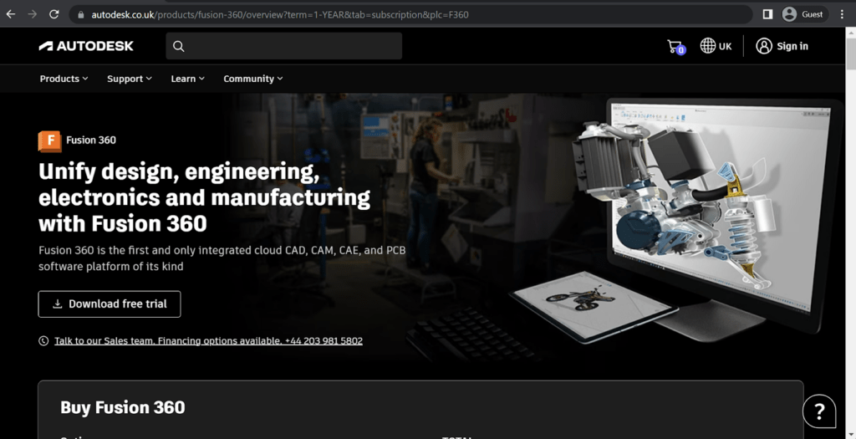Open the shopping cart
The width and height of the screenshot is (856, 439).
pyautogui.click(x=675, y=47)
